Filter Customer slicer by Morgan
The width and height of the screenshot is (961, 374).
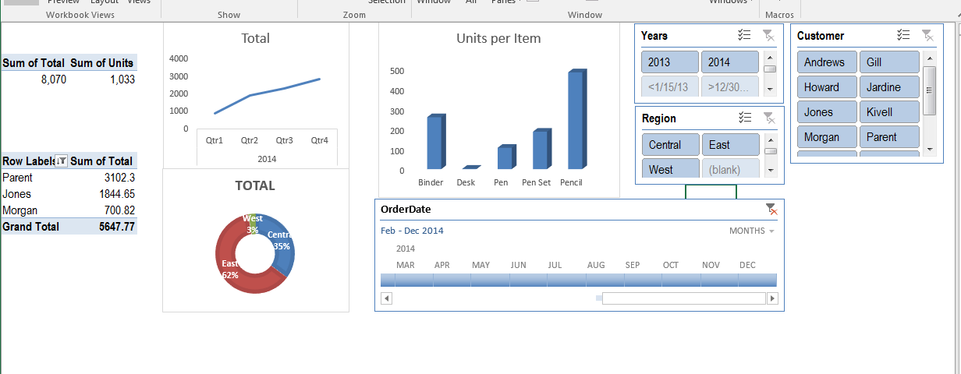pos(827,137)
